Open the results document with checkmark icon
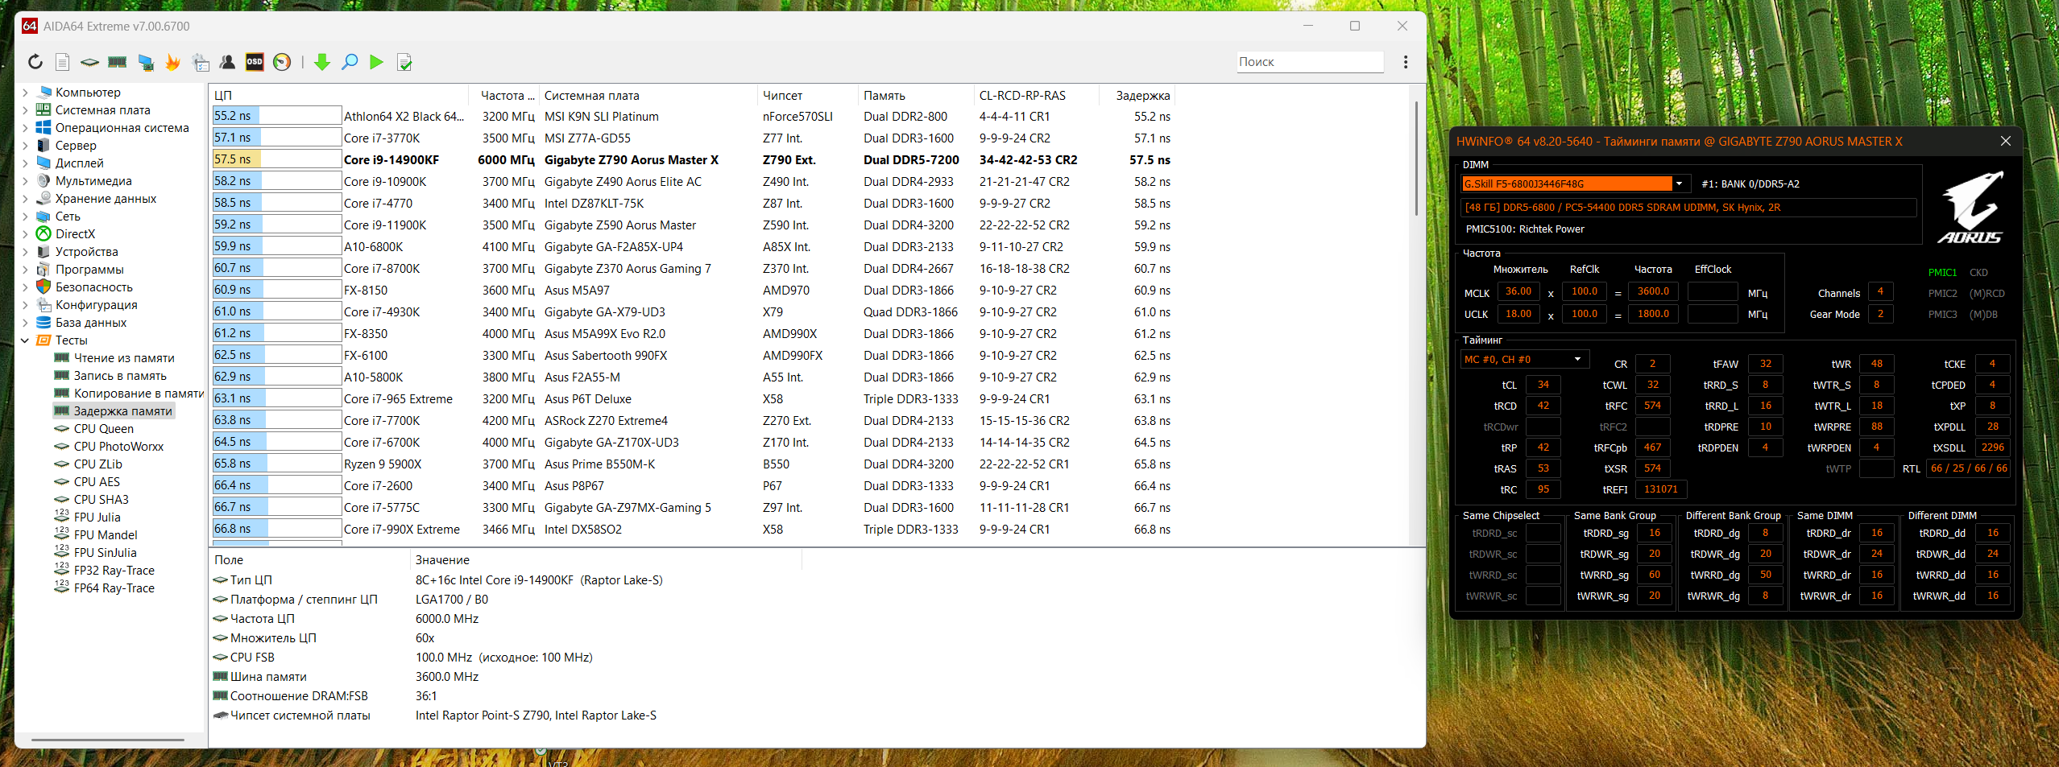Viewport: 2059px width, 767px height. click(x=404, y=62)
